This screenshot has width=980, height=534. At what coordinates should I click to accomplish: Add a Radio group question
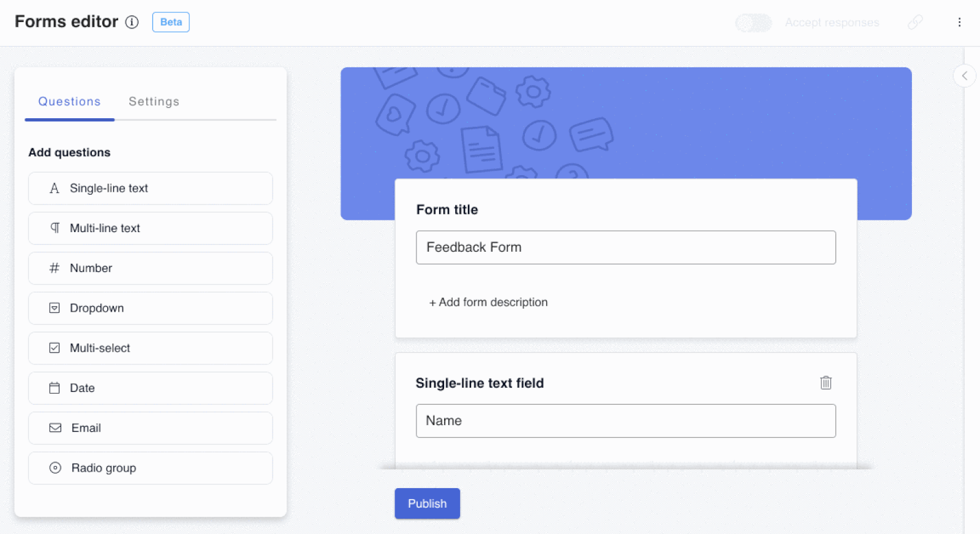[150, 468]
